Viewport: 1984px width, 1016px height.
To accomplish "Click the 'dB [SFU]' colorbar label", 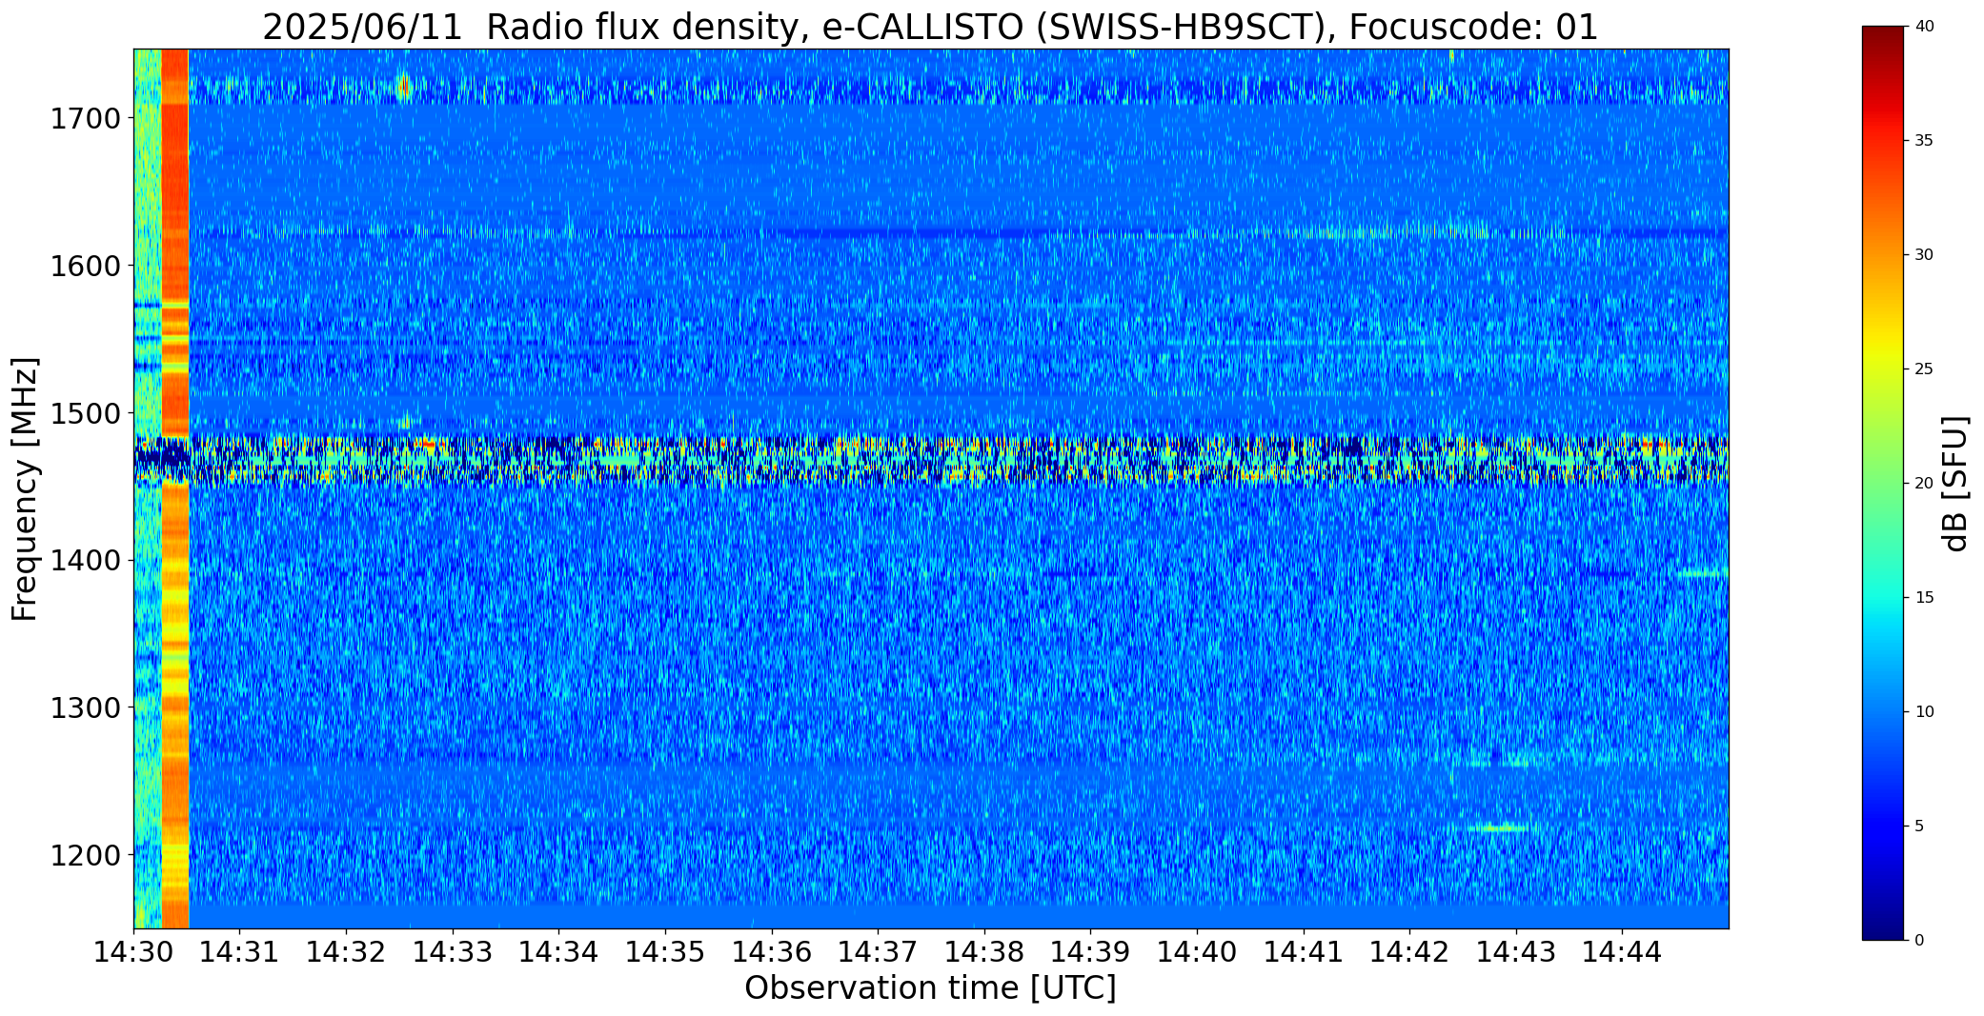I will pyautogui.click(x=1955, y=484).
